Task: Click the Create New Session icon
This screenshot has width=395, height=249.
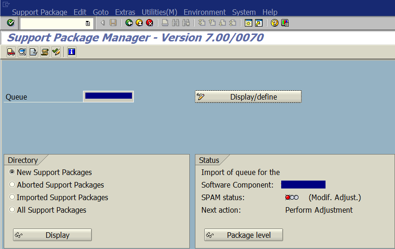Action: coord(249,23)
